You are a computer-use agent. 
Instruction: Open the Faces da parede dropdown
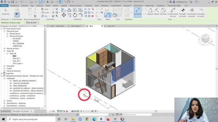(32, 23)
